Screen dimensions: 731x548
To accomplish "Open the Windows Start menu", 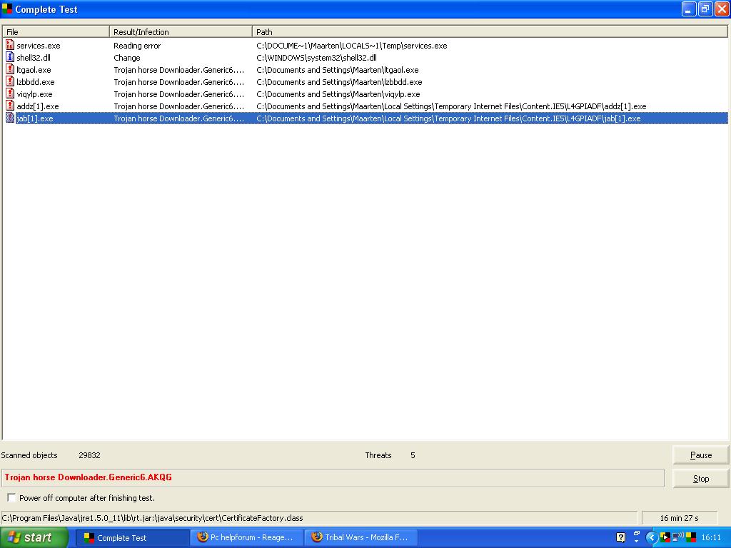I will [x=34, y=538].
